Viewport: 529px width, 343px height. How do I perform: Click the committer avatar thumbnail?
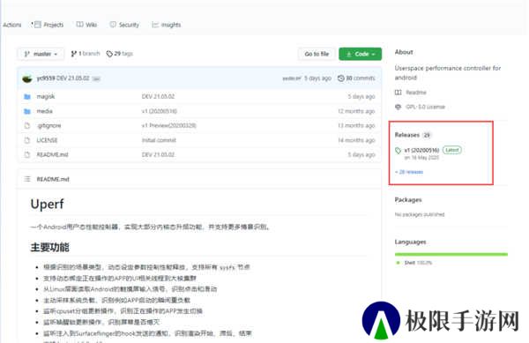27,78
